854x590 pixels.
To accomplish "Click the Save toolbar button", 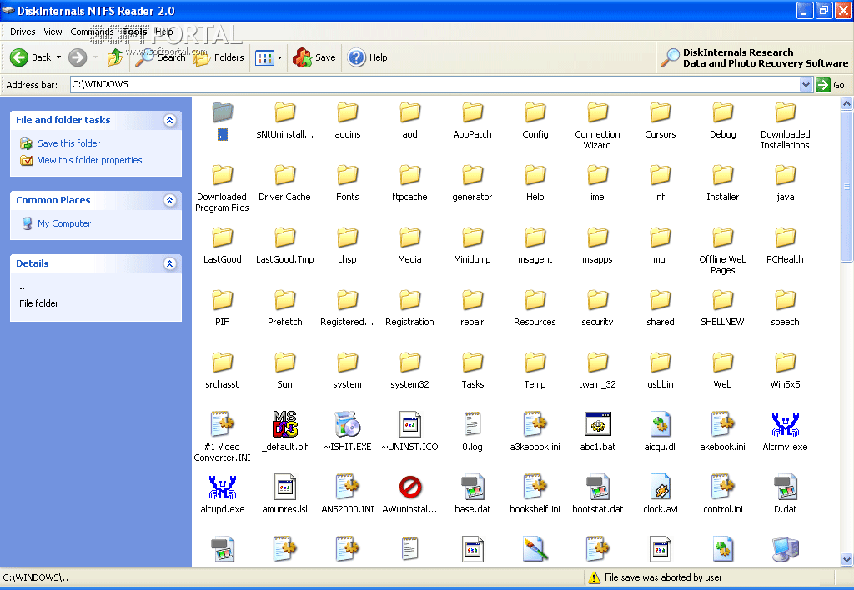I will click(x=314, y=57).
